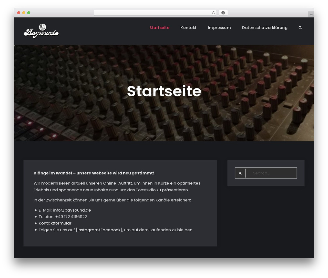
Task: Minimize the window using the yellow button
Action: pos(24,13)
